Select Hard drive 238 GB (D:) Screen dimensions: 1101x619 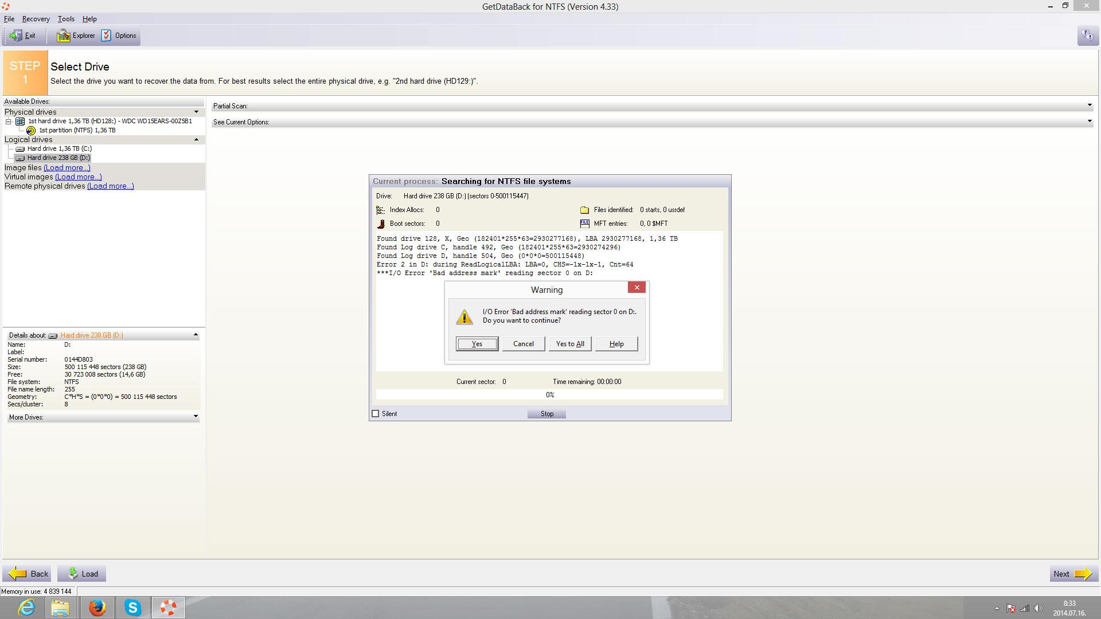coord(58,158)
